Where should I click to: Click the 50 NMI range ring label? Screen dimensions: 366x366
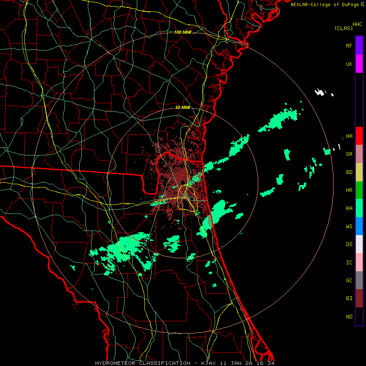pyautogui.click(x=183, y=108)
